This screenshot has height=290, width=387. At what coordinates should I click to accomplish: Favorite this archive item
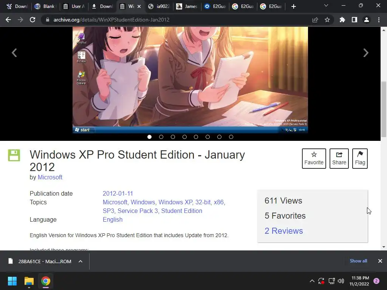pos(314,159)
